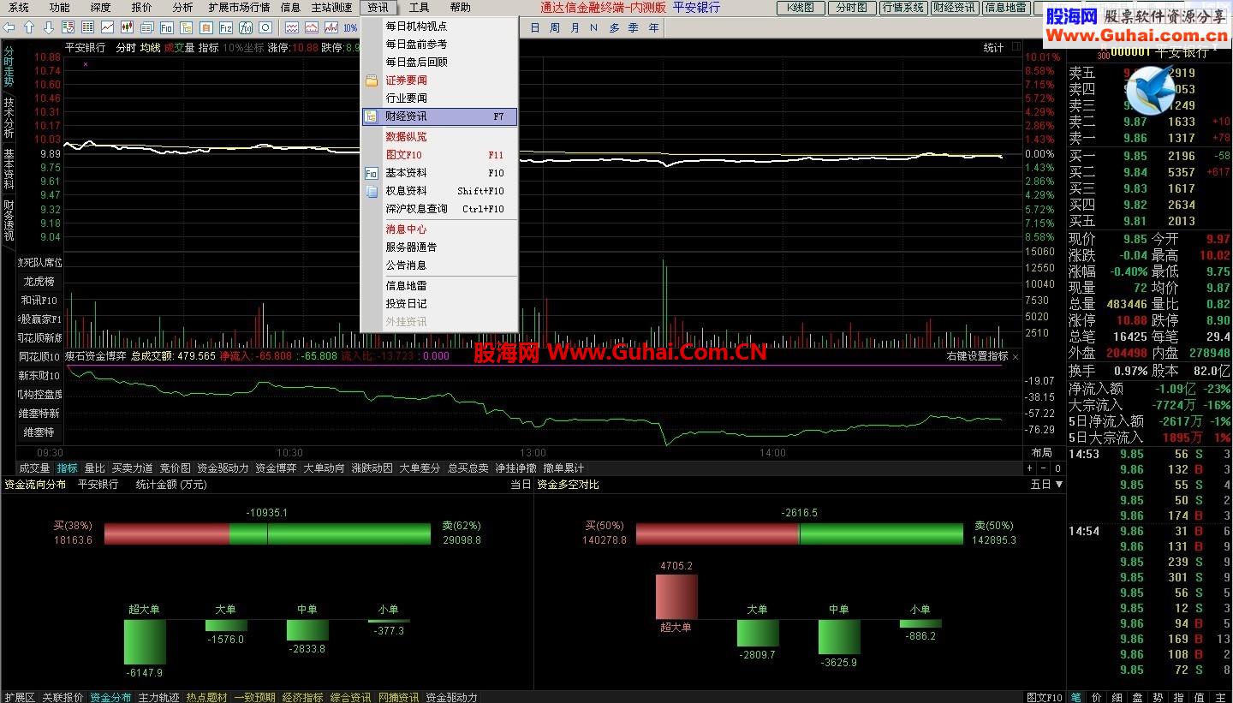Toggle the 细 detail view tab
The image size is (1233, 703).
(x=1117, y=697)
